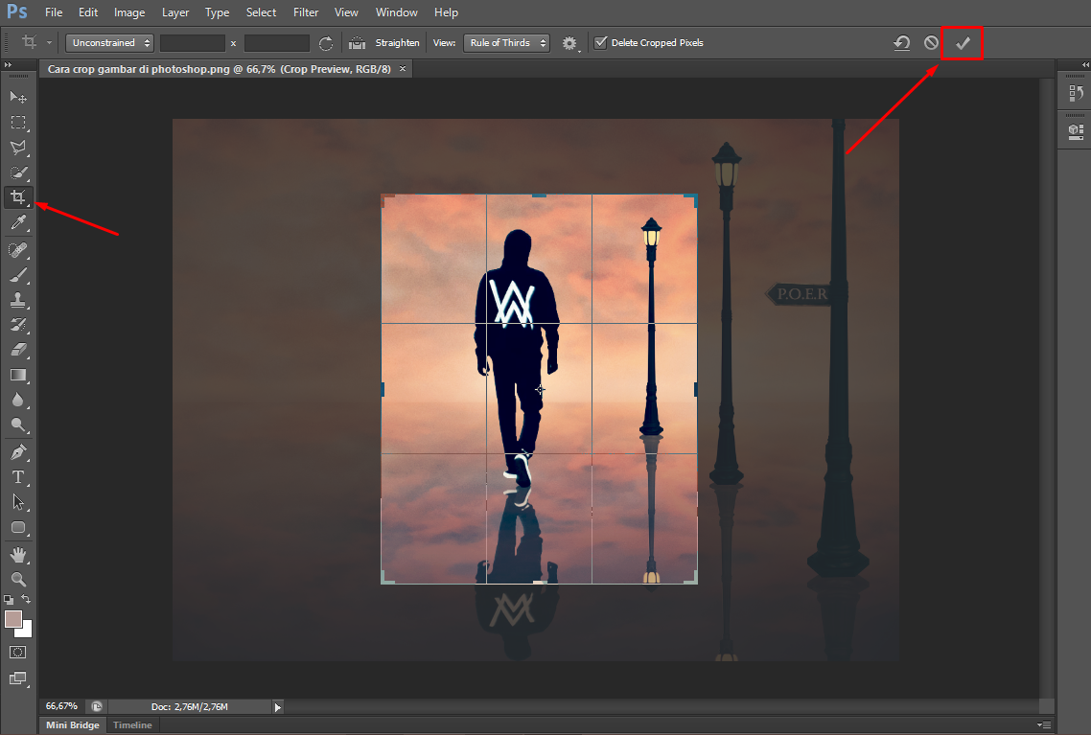Reset to default foreground/background colors

(x=9, y=600)
